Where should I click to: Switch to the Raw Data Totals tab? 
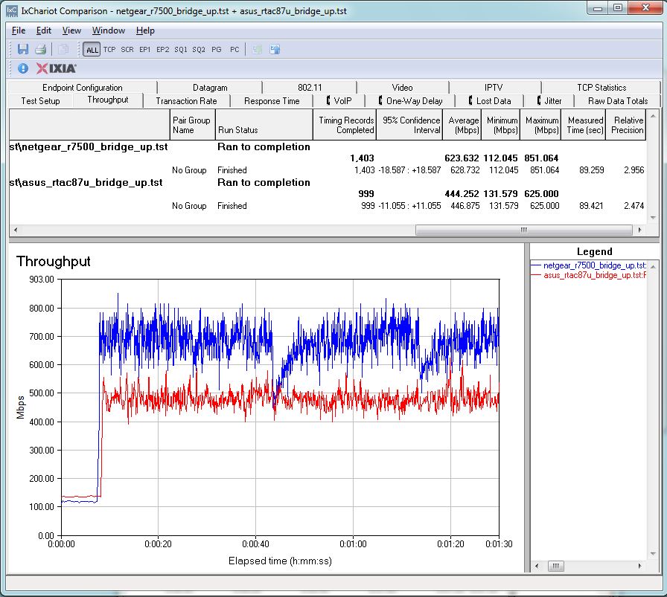pyautogui.click(x=618, y=101)
